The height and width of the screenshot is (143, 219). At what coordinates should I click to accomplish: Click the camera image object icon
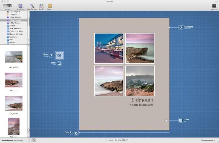(59, 55)
